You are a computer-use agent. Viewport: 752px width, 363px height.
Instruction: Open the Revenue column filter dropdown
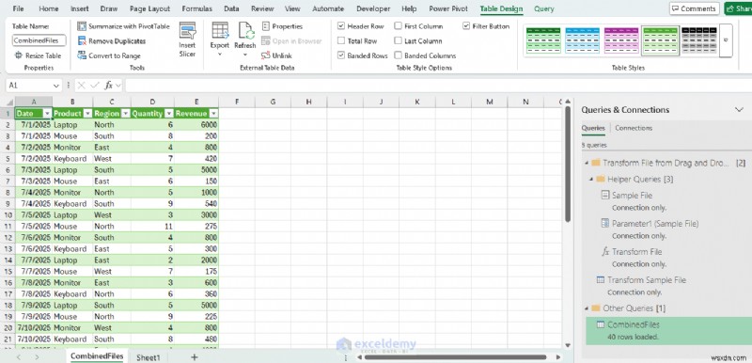tap(213, 114)
